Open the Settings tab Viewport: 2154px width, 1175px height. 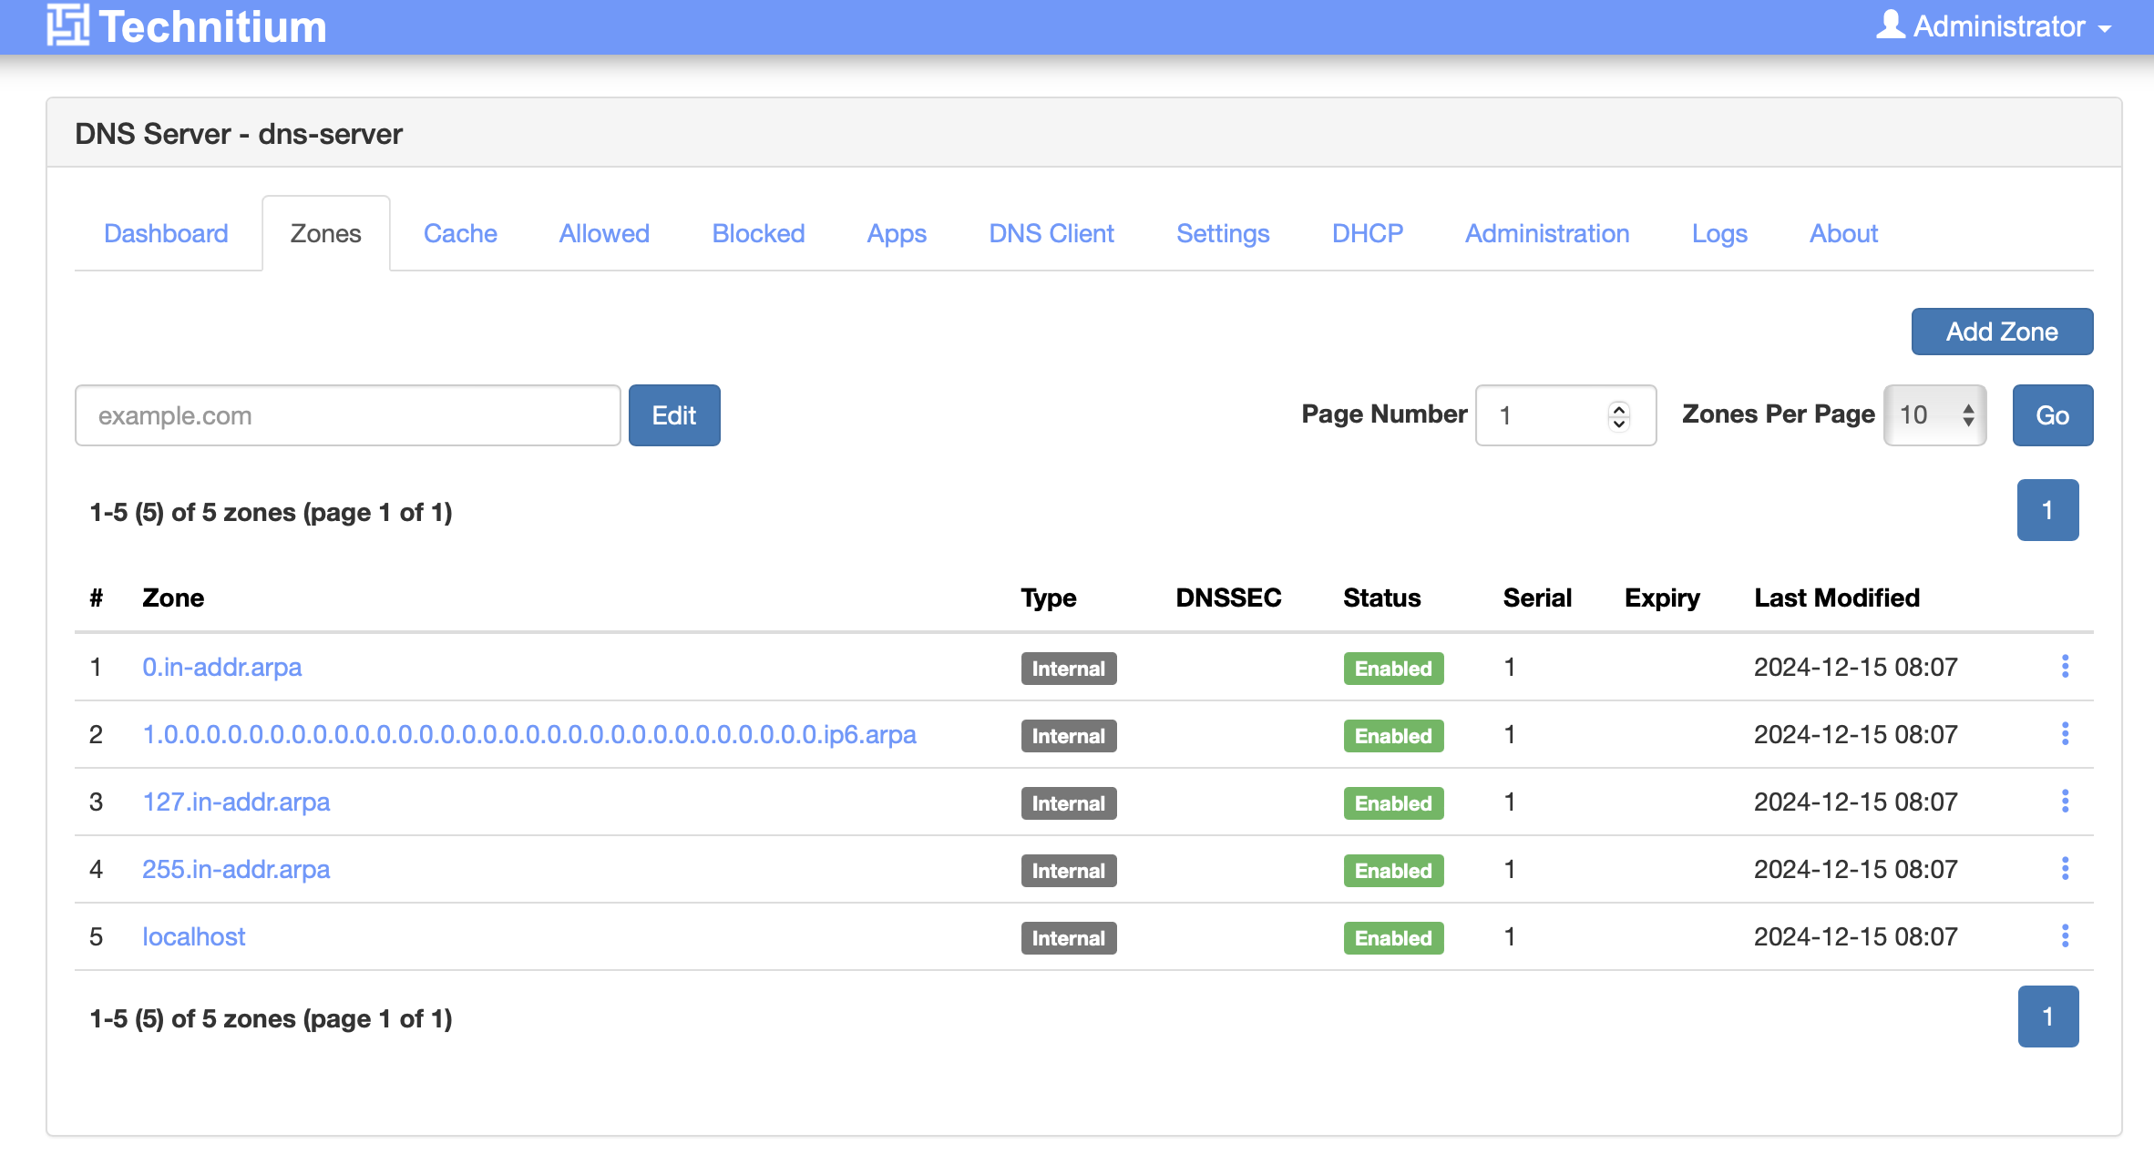tap(1222, 234)
